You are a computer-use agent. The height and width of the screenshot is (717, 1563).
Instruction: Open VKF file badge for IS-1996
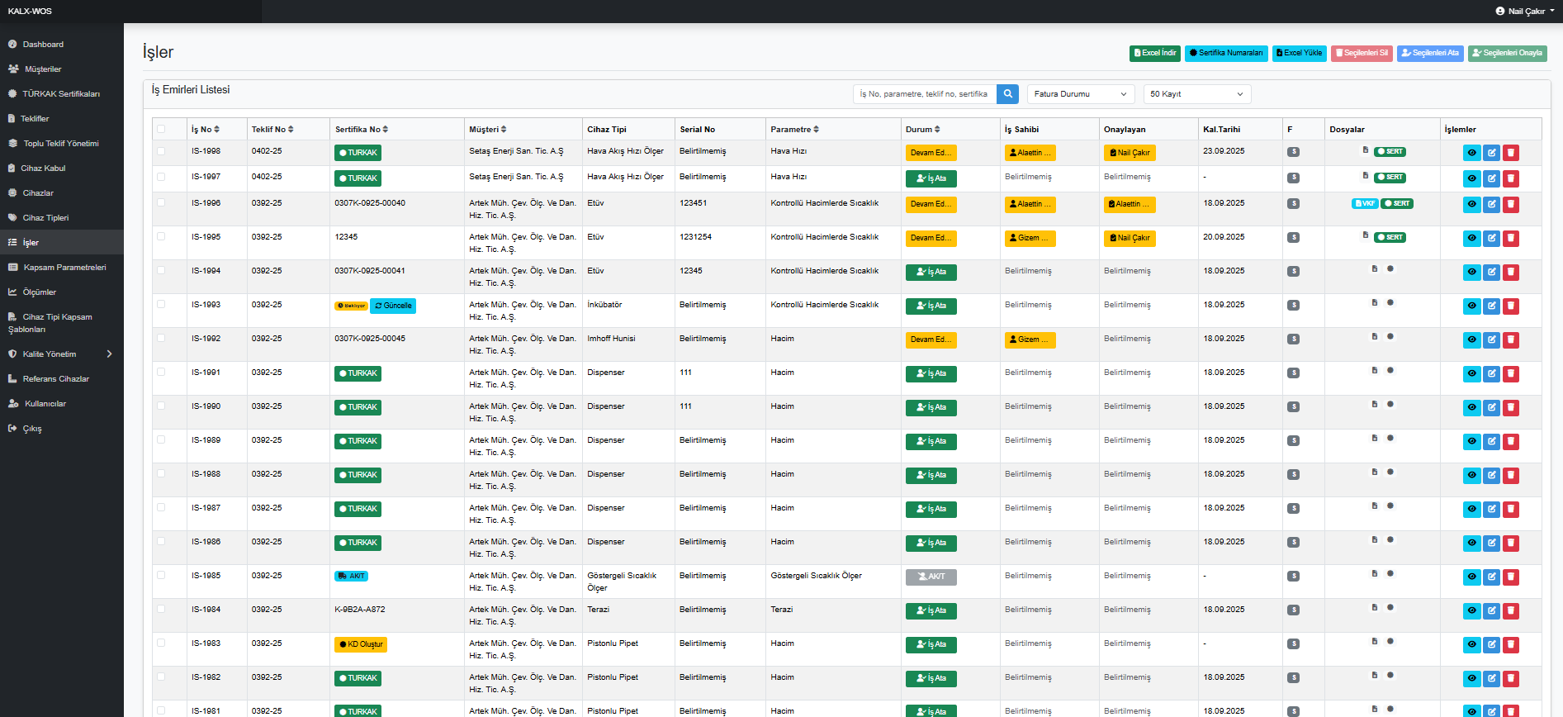click(1365, 203)
